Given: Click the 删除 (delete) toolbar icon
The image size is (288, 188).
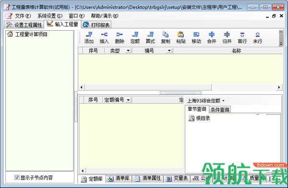Looking at the screenshot, I should pos(120,38).
